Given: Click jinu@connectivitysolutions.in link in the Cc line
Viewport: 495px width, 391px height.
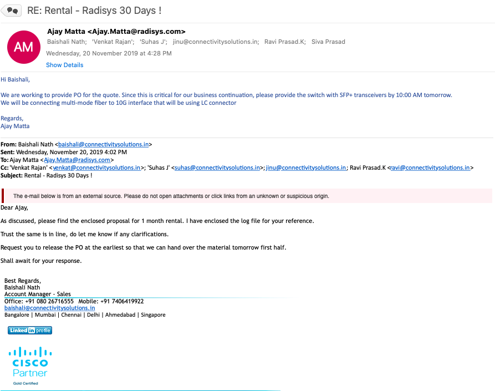Looking at the screenshot, I should point(306,167).
